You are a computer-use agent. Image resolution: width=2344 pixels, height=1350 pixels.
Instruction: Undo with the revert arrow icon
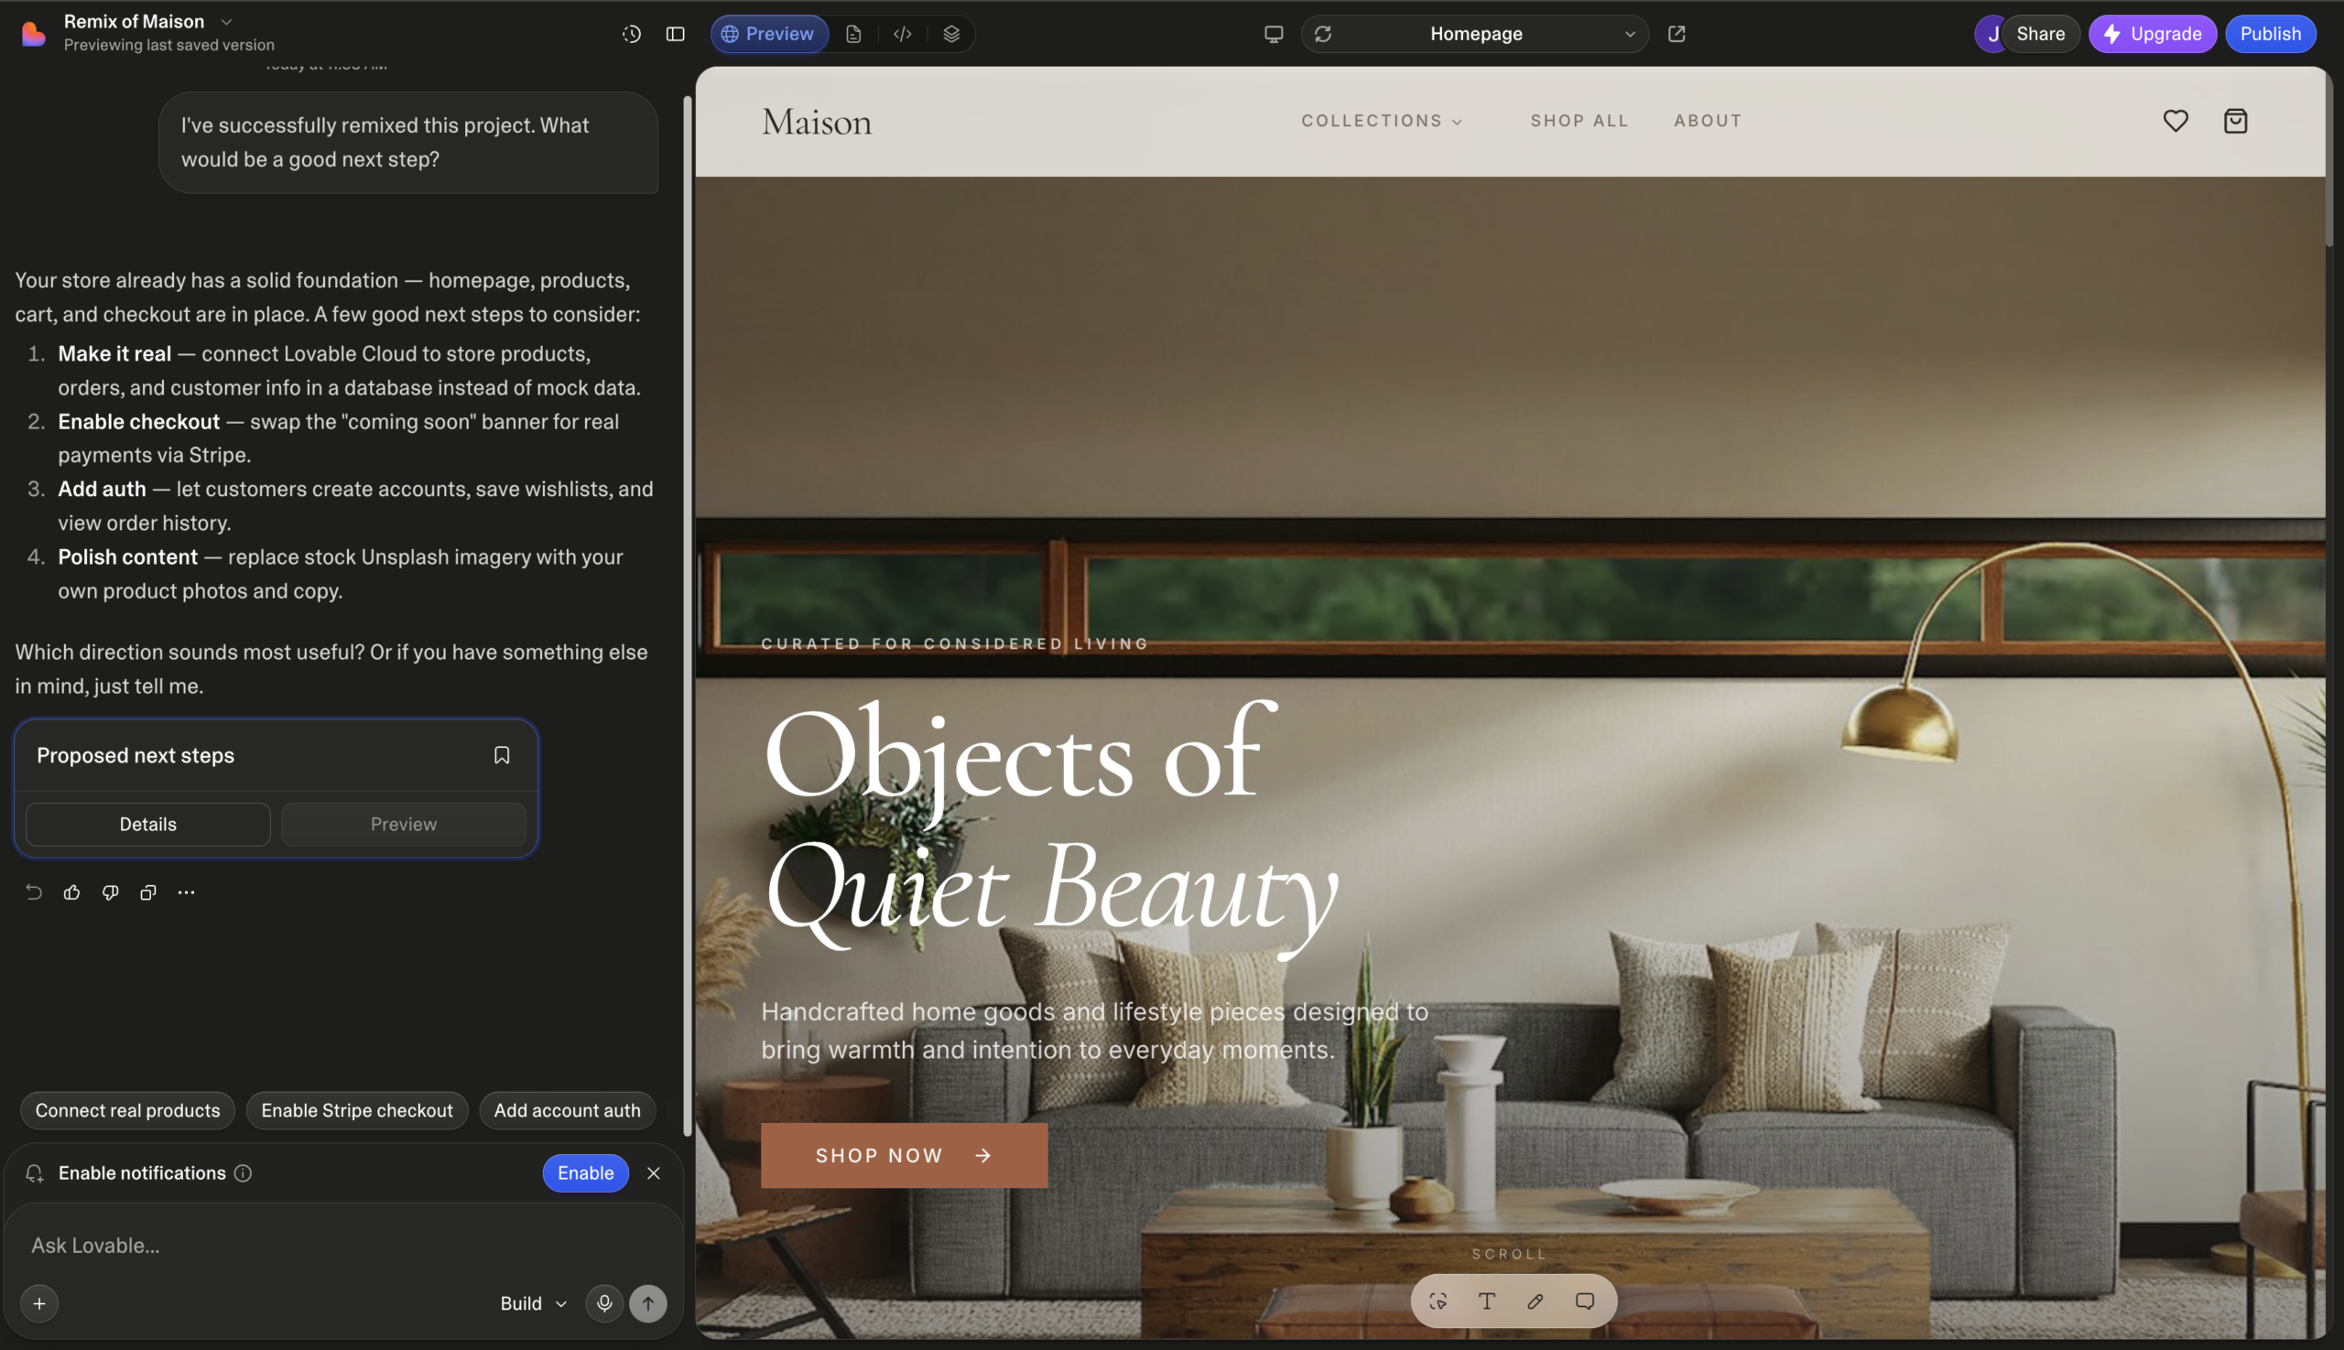coord(34,892)
